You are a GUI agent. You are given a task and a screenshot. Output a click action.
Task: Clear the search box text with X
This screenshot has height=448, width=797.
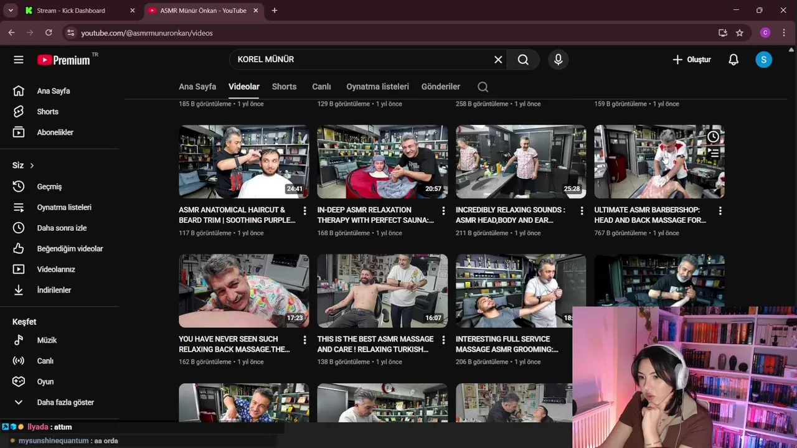tap(498, 60)
